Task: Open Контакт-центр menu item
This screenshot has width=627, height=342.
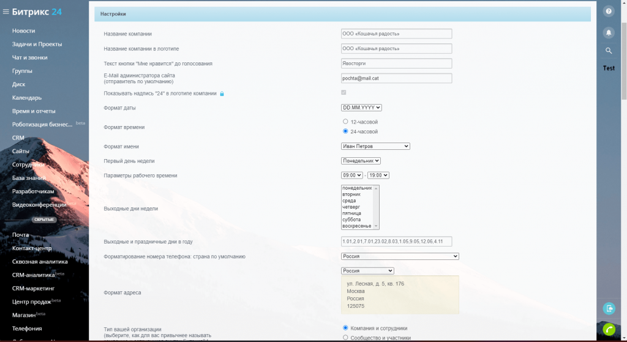Action: click(32, 248)
